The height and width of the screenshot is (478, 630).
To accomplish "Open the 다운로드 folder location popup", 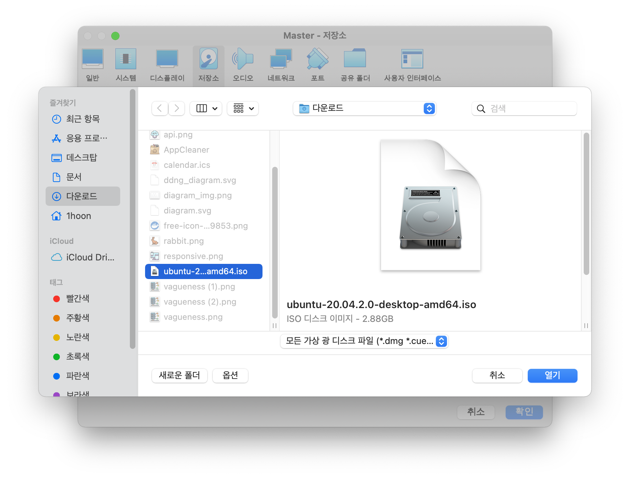I will click(365, 108).
